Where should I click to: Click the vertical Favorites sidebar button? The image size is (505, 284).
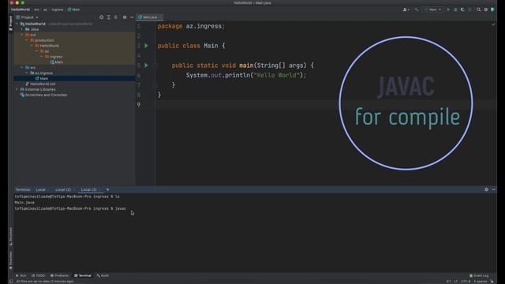pyautogui.click(x=10, y=260)
